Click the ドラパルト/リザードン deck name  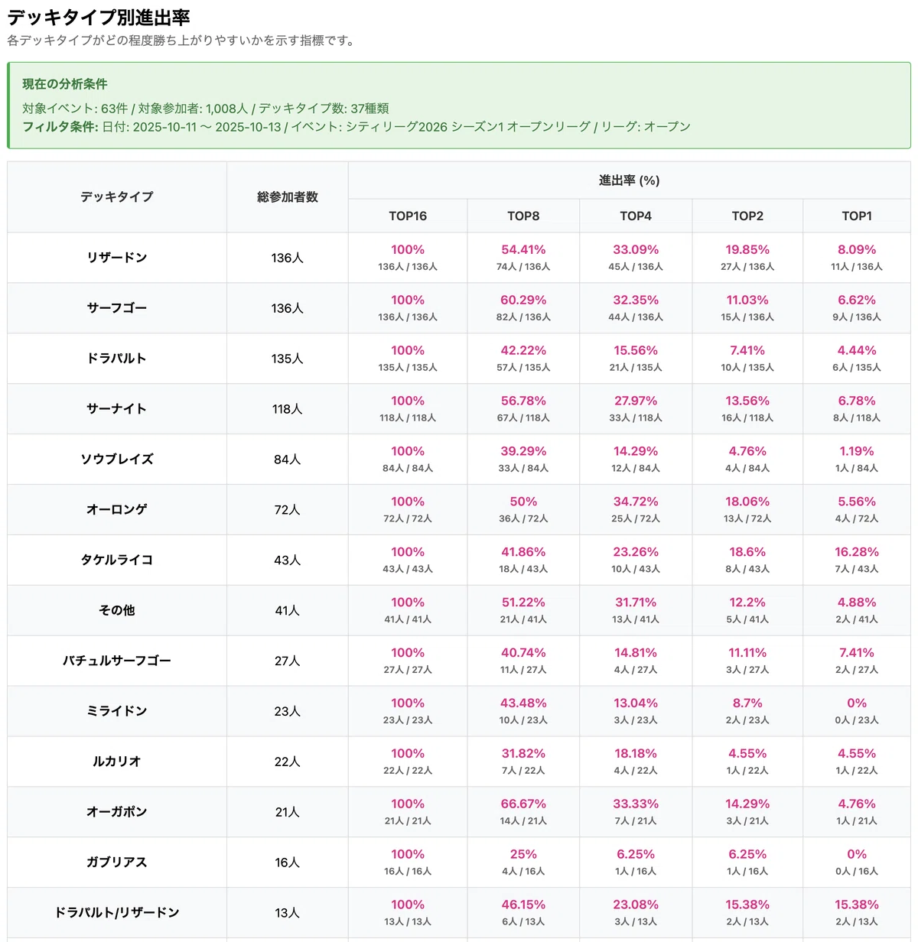(117, 913)
